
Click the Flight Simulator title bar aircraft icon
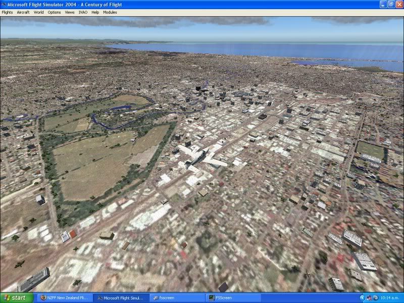[x=5, y=4]
